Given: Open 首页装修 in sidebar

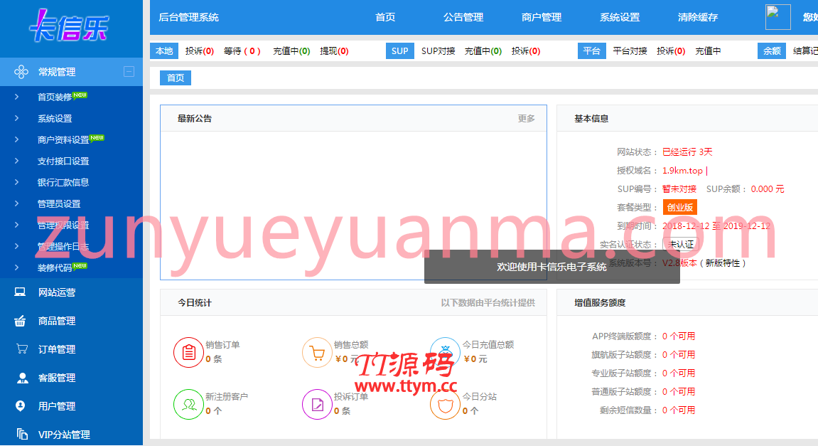Looking at the screenshot, I should point(55,97).
